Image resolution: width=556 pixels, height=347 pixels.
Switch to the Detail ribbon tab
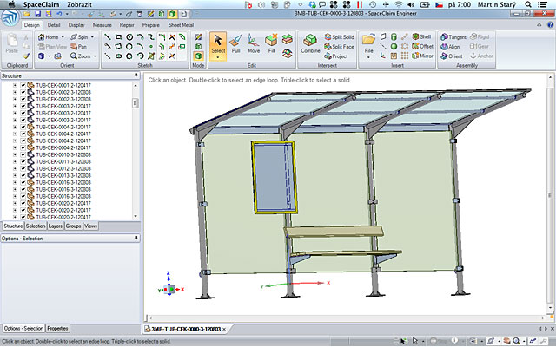54,25
